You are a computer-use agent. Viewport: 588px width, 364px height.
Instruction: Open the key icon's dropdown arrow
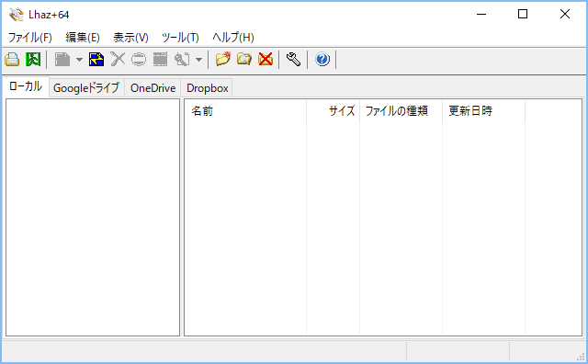(198, 60)
